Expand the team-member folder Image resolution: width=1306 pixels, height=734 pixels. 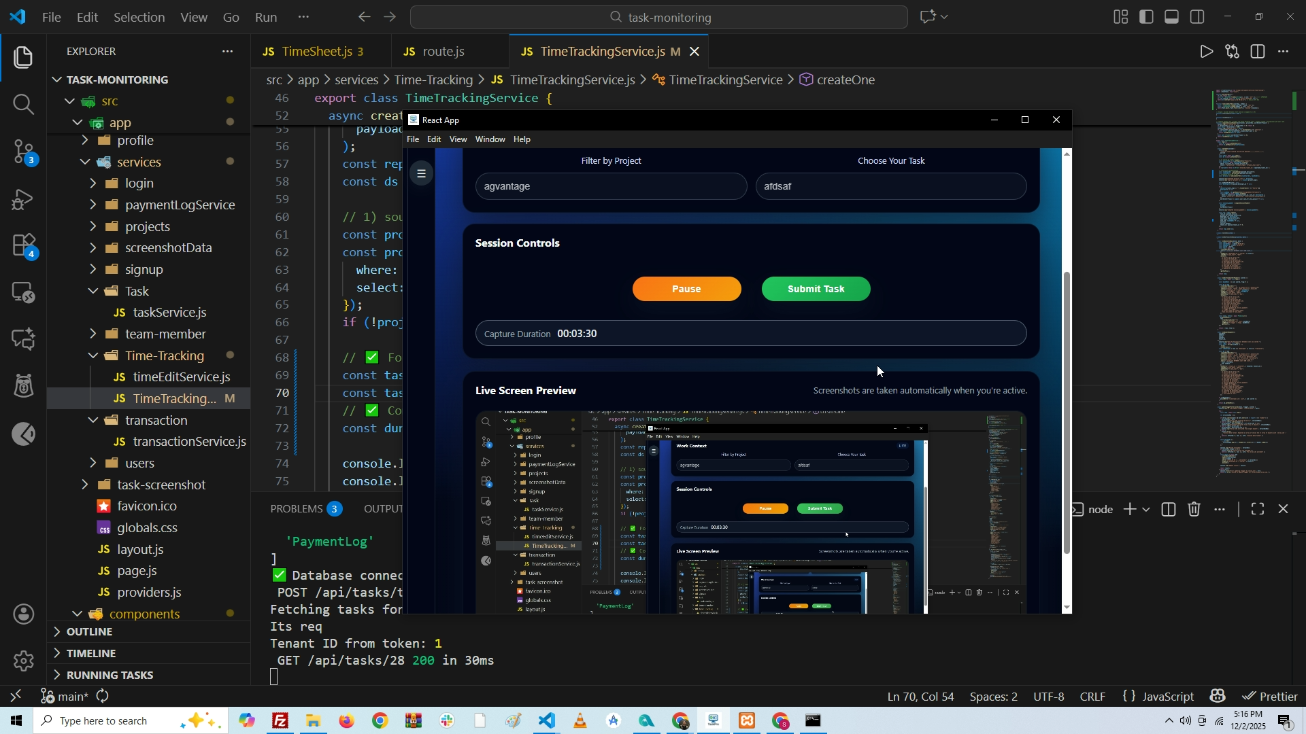tap(165, 334)
